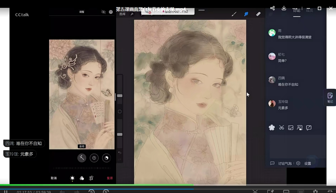The height and width of the screenshot is (193, 336).
Task: Select the blue smudge tool in Procreate
Action: point(246,14)
